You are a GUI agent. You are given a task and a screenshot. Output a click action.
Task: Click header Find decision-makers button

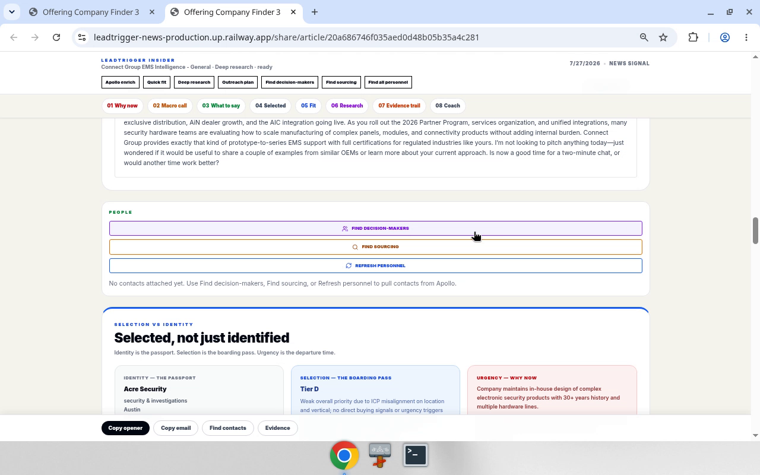(x=290, y=82)
